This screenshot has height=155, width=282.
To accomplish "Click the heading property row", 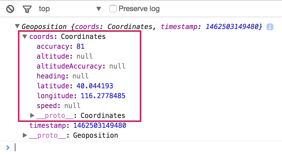I will click(62, 76).
